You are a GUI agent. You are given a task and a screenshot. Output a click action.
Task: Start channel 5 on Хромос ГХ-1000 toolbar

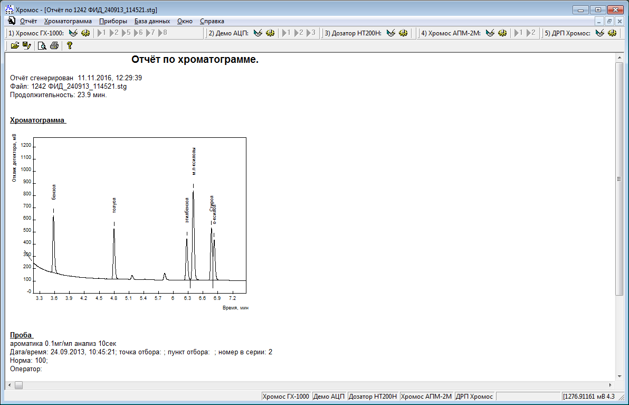[126, 33]
